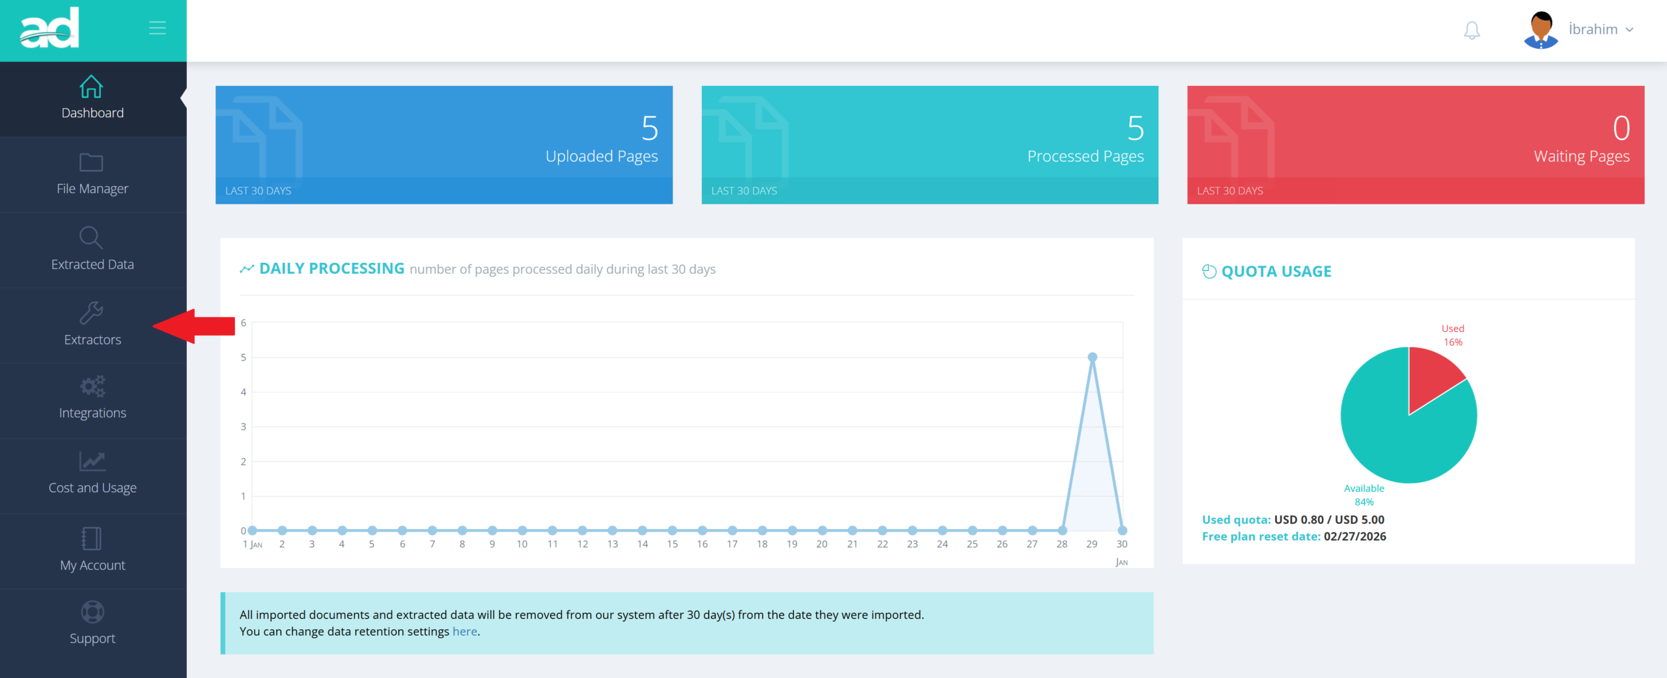This screenshot has height=678, width=1667.
Task: Click the notification bell icon
Action: [1472, 30]
